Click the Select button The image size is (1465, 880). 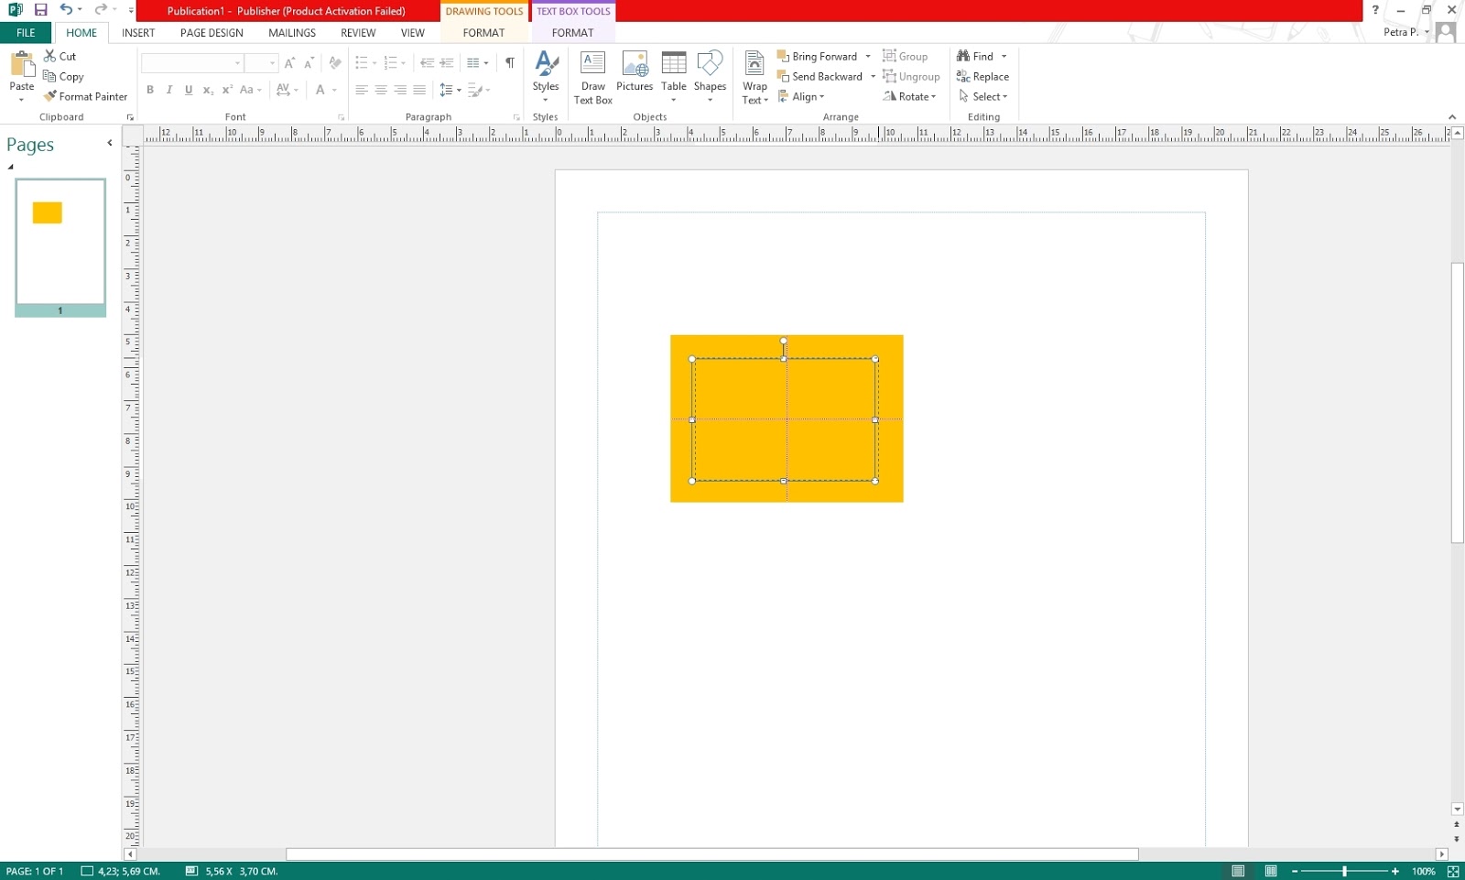pos(982,96)
